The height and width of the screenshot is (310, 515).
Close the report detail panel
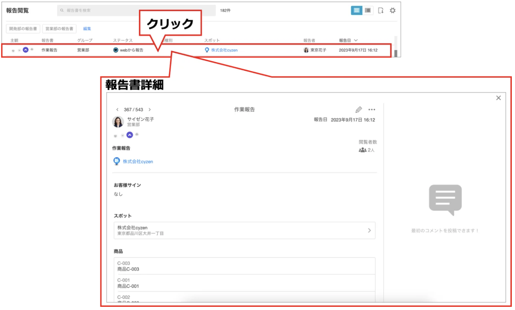(x=498, y=98)
